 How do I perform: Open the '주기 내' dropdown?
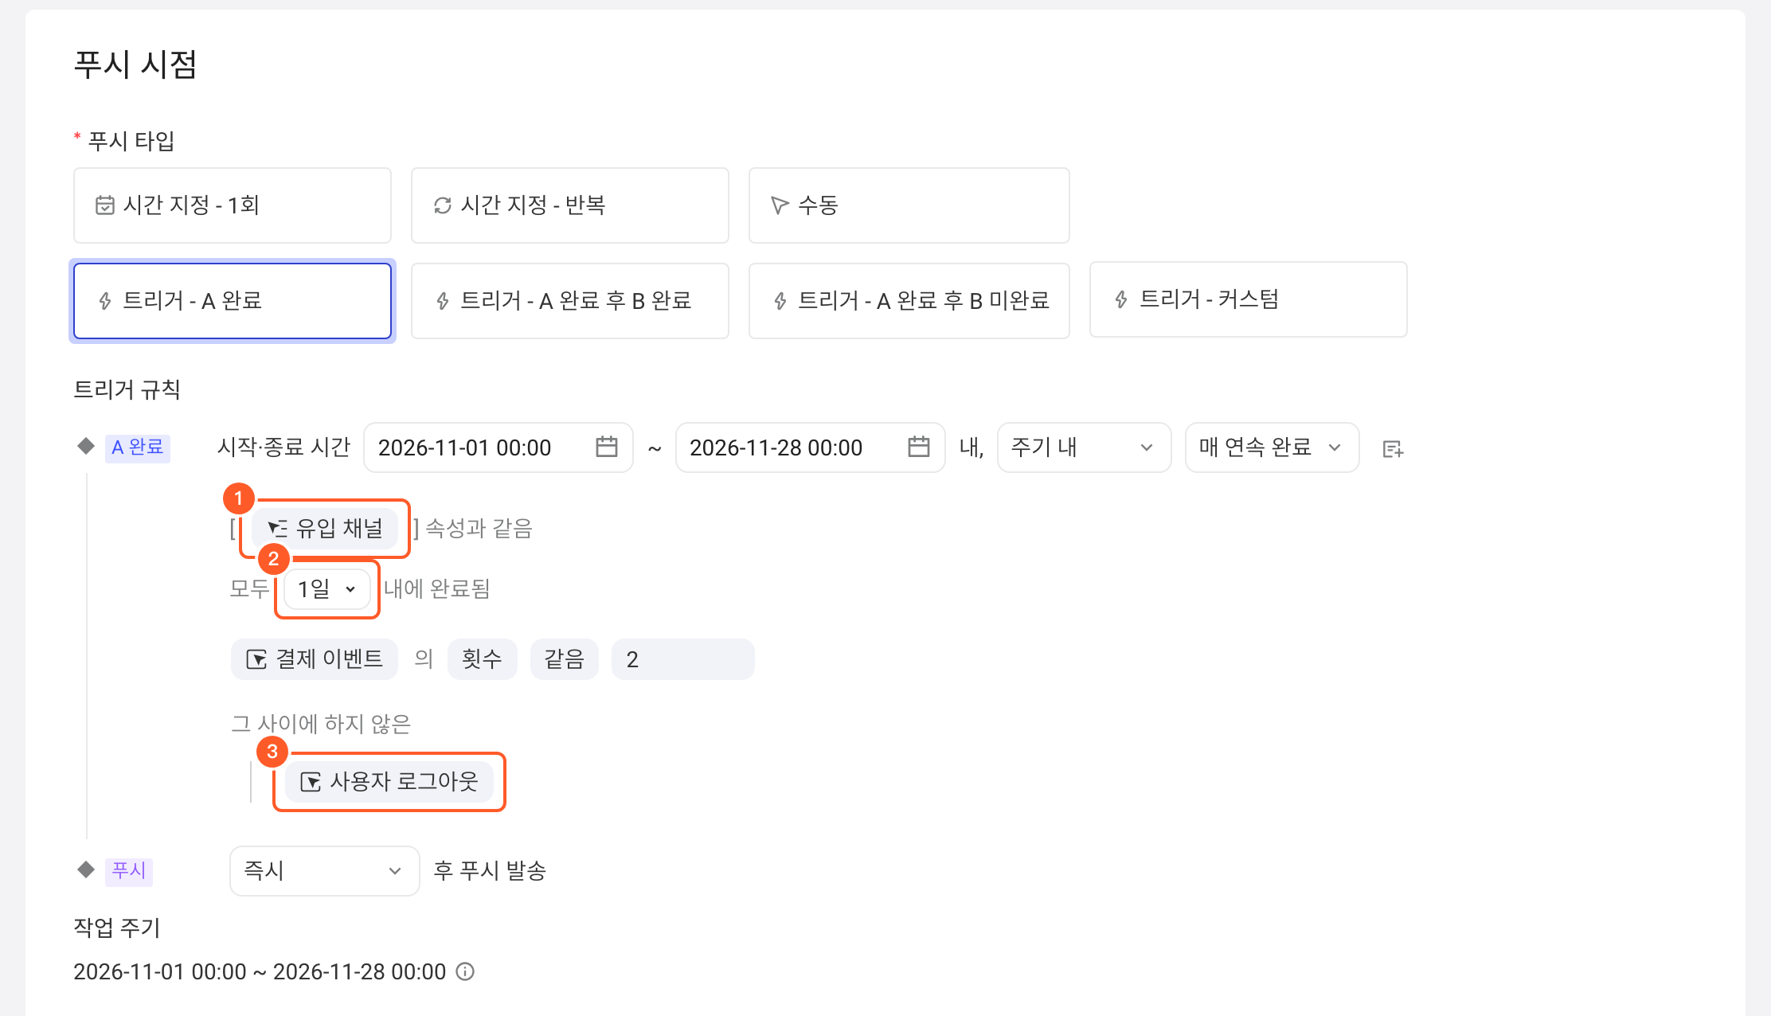tap(1084, 447)
